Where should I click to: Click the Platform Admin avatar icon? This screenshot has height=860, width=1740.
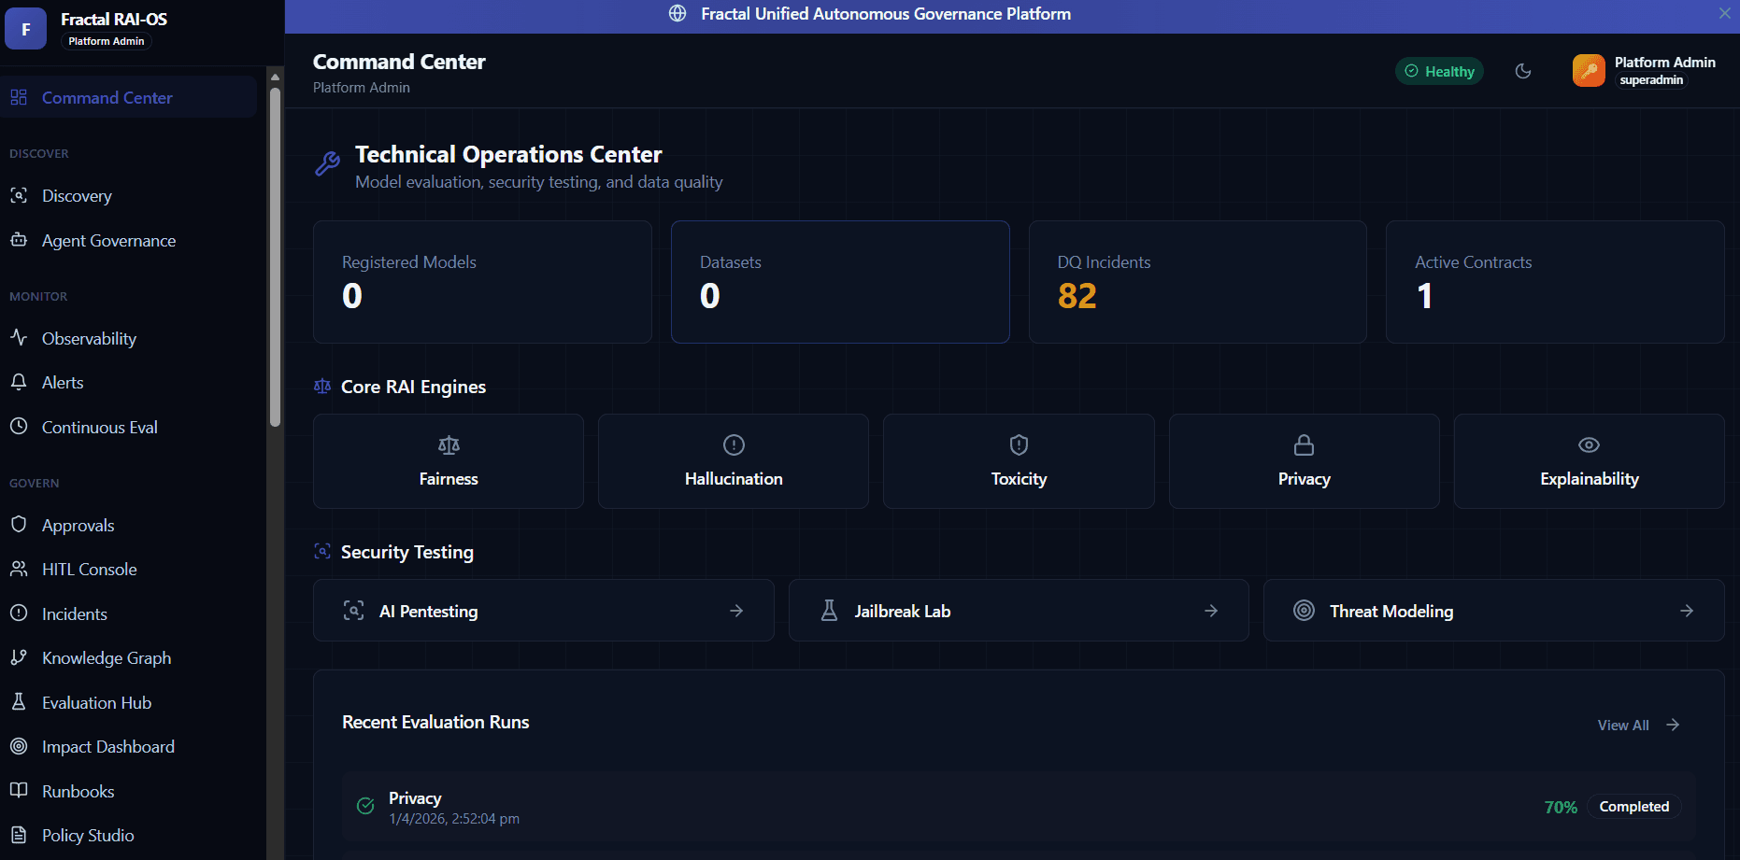[x=1589, y=71]
